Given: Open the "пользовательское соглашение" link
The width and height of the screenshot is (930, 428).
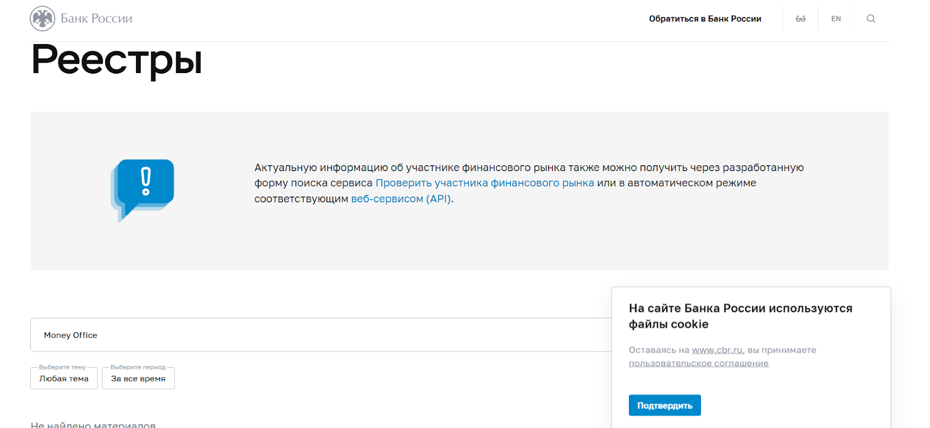Looking at the screenshot, I should coord(699,364).
